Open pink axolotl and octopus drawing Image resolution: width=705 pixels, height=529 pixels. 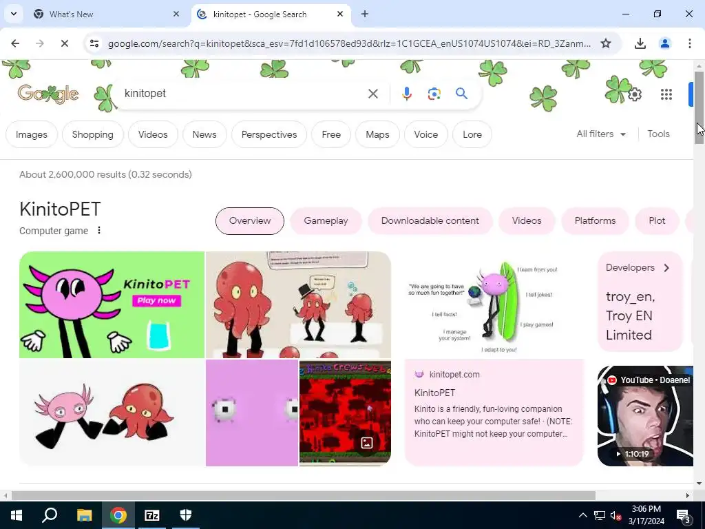pos(112,413)
